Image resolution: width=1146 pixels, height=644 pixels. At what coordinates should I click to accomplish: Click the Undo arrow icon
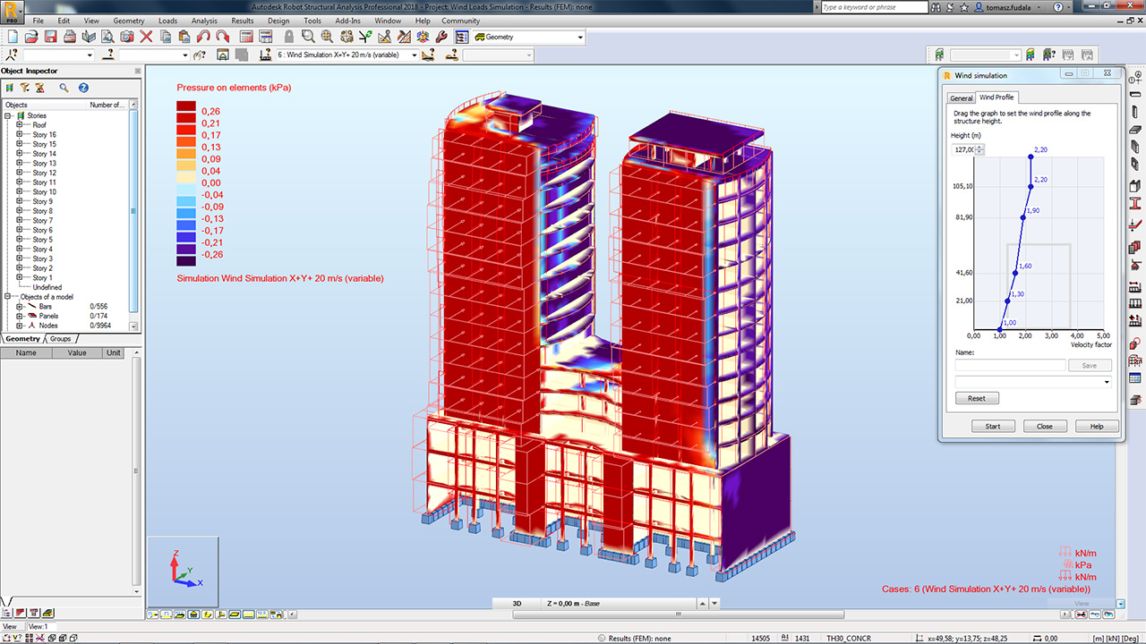point(203,37)
